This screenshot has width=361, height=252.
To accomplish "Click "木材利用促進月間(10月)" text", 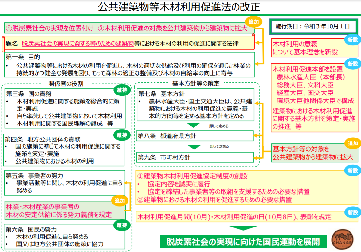I will point(174,217).
